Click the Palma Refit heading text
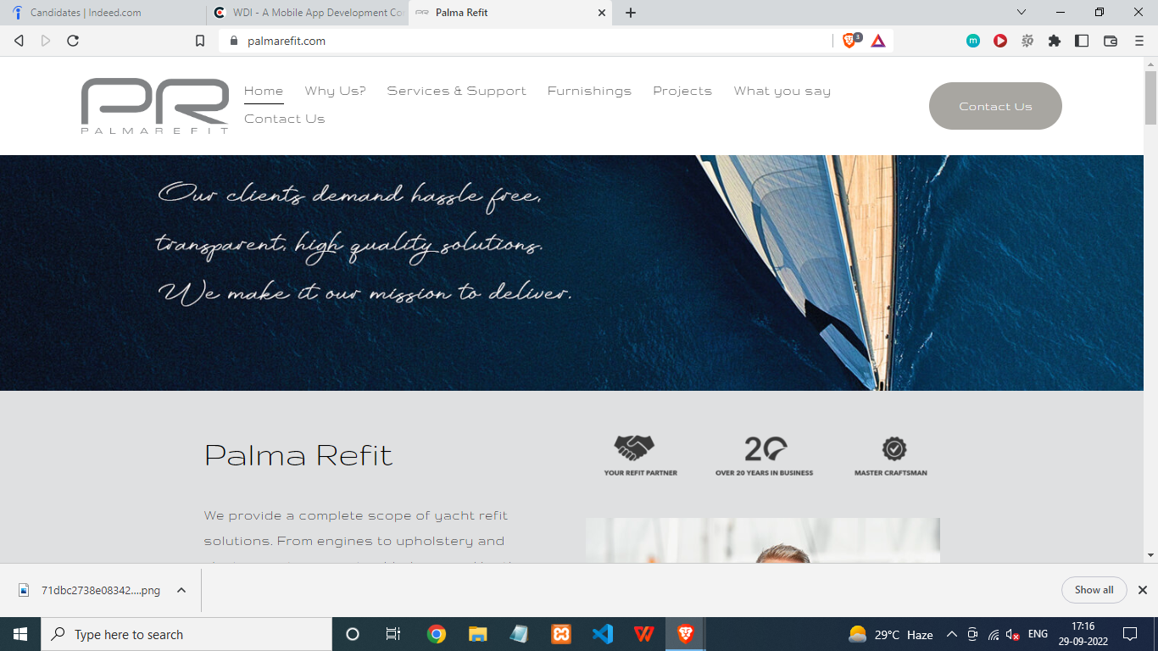1158x651 pixels. 298,456
